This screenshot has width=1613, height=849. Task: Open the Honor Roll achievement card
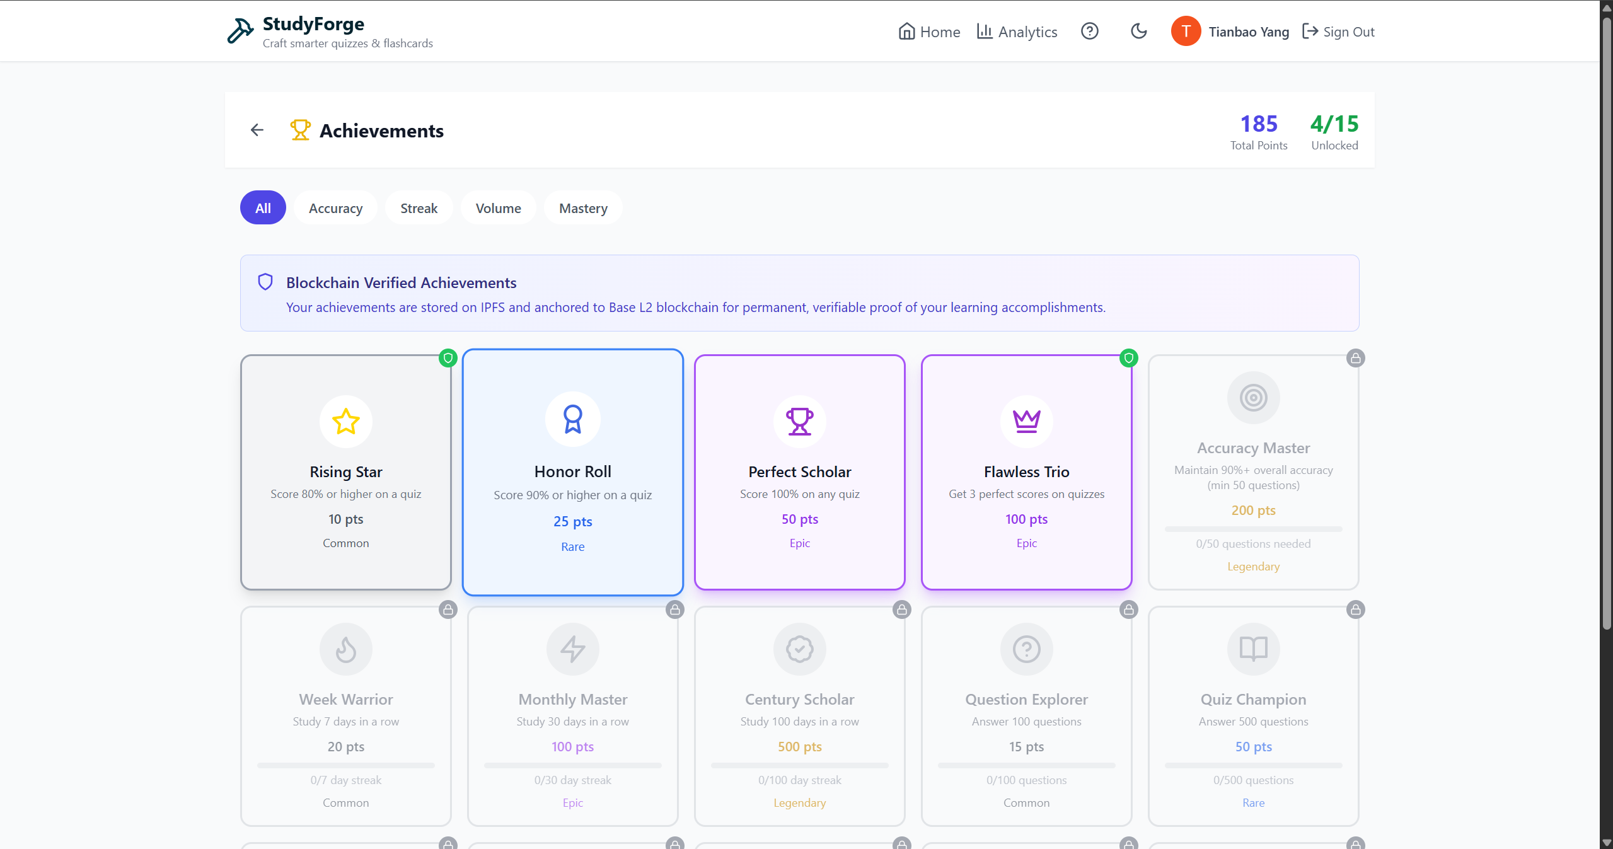(x=572, y=471)
